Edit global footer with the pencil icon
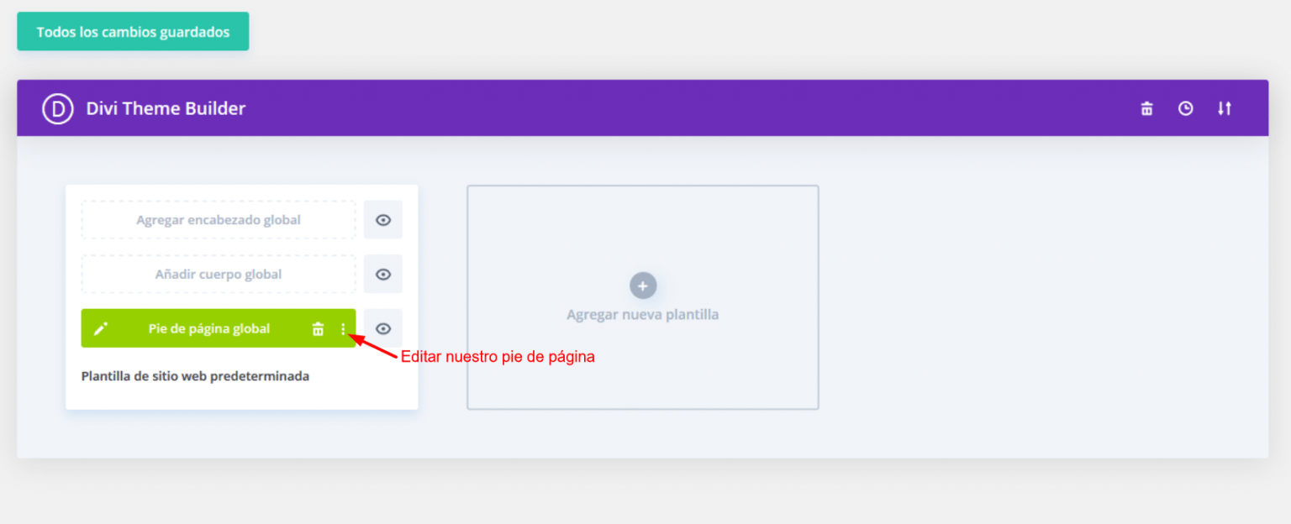1291x524 pixels. [x=101, y=328]
